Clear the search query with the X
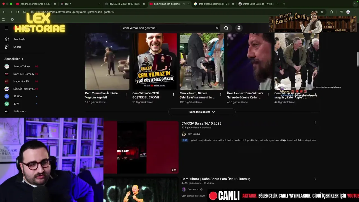 [217, 28]
